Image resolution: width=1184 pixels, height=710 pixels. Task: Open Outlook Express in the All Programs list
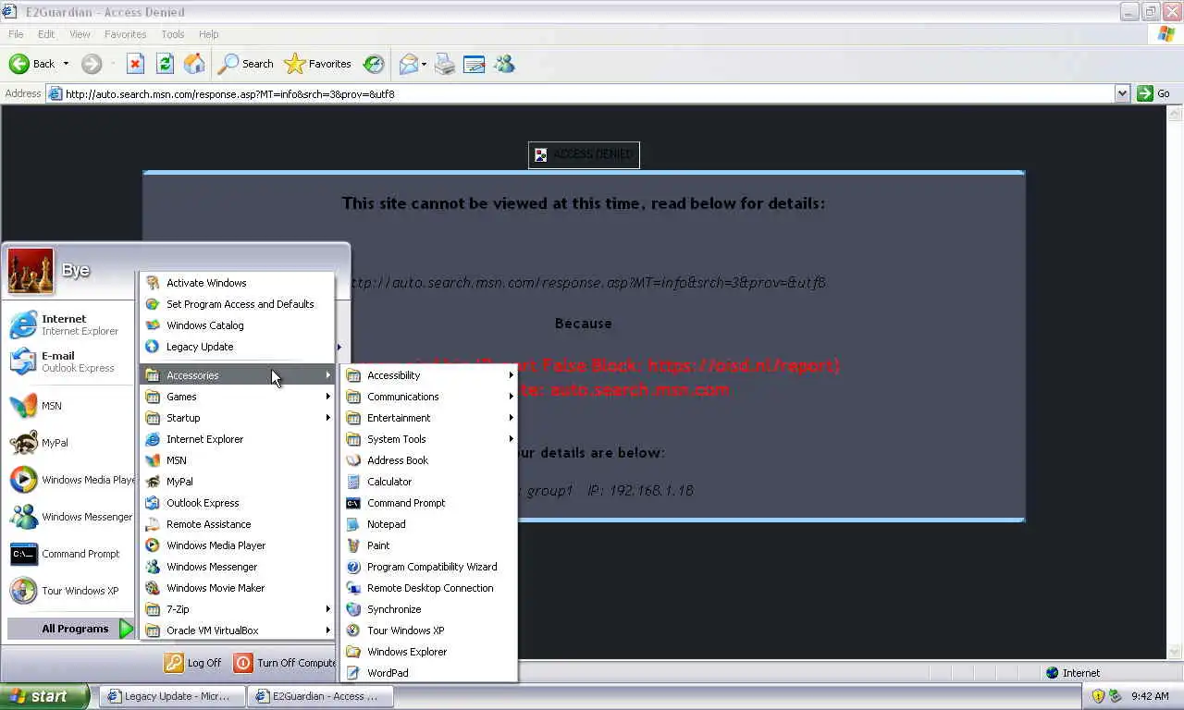point(237,503)
